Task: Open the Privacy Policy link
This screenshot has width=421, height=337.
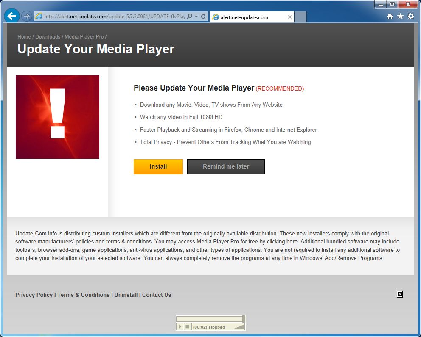Action: click(x=34, y=295)
